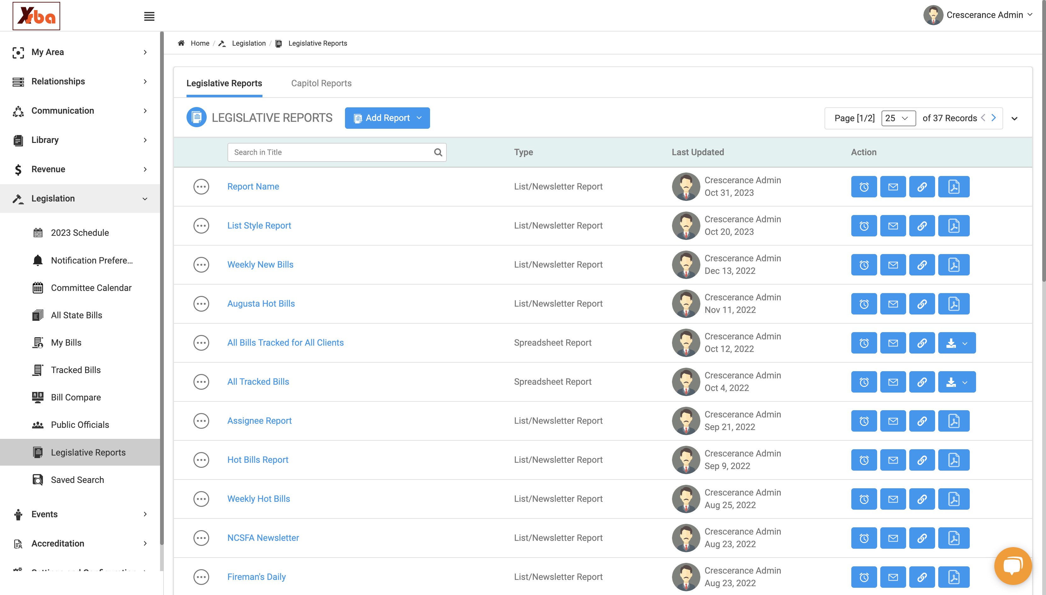
Task: Schedule the NCSFA Newsletter report
Action: point(864,538)
